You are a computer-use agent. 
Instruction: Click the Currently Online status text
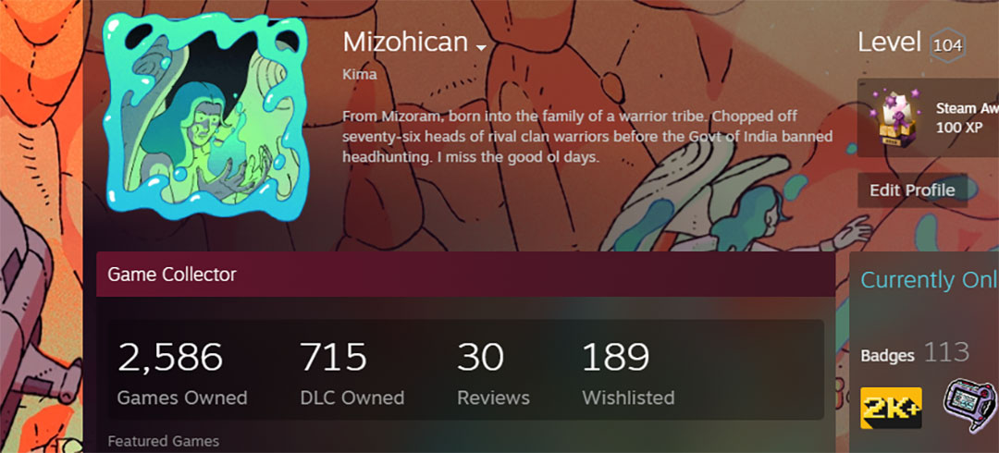tap(930, 280)
